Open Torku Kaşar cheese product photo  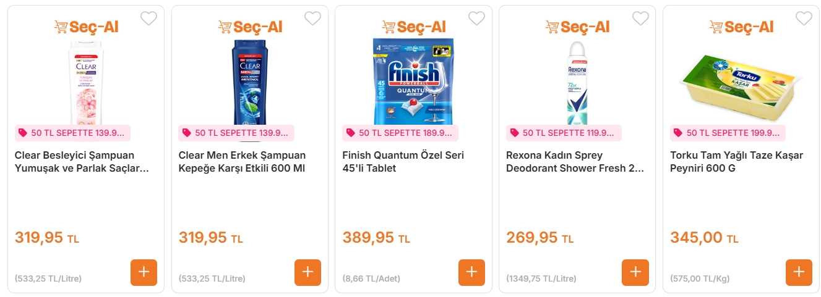coord(741,82)
